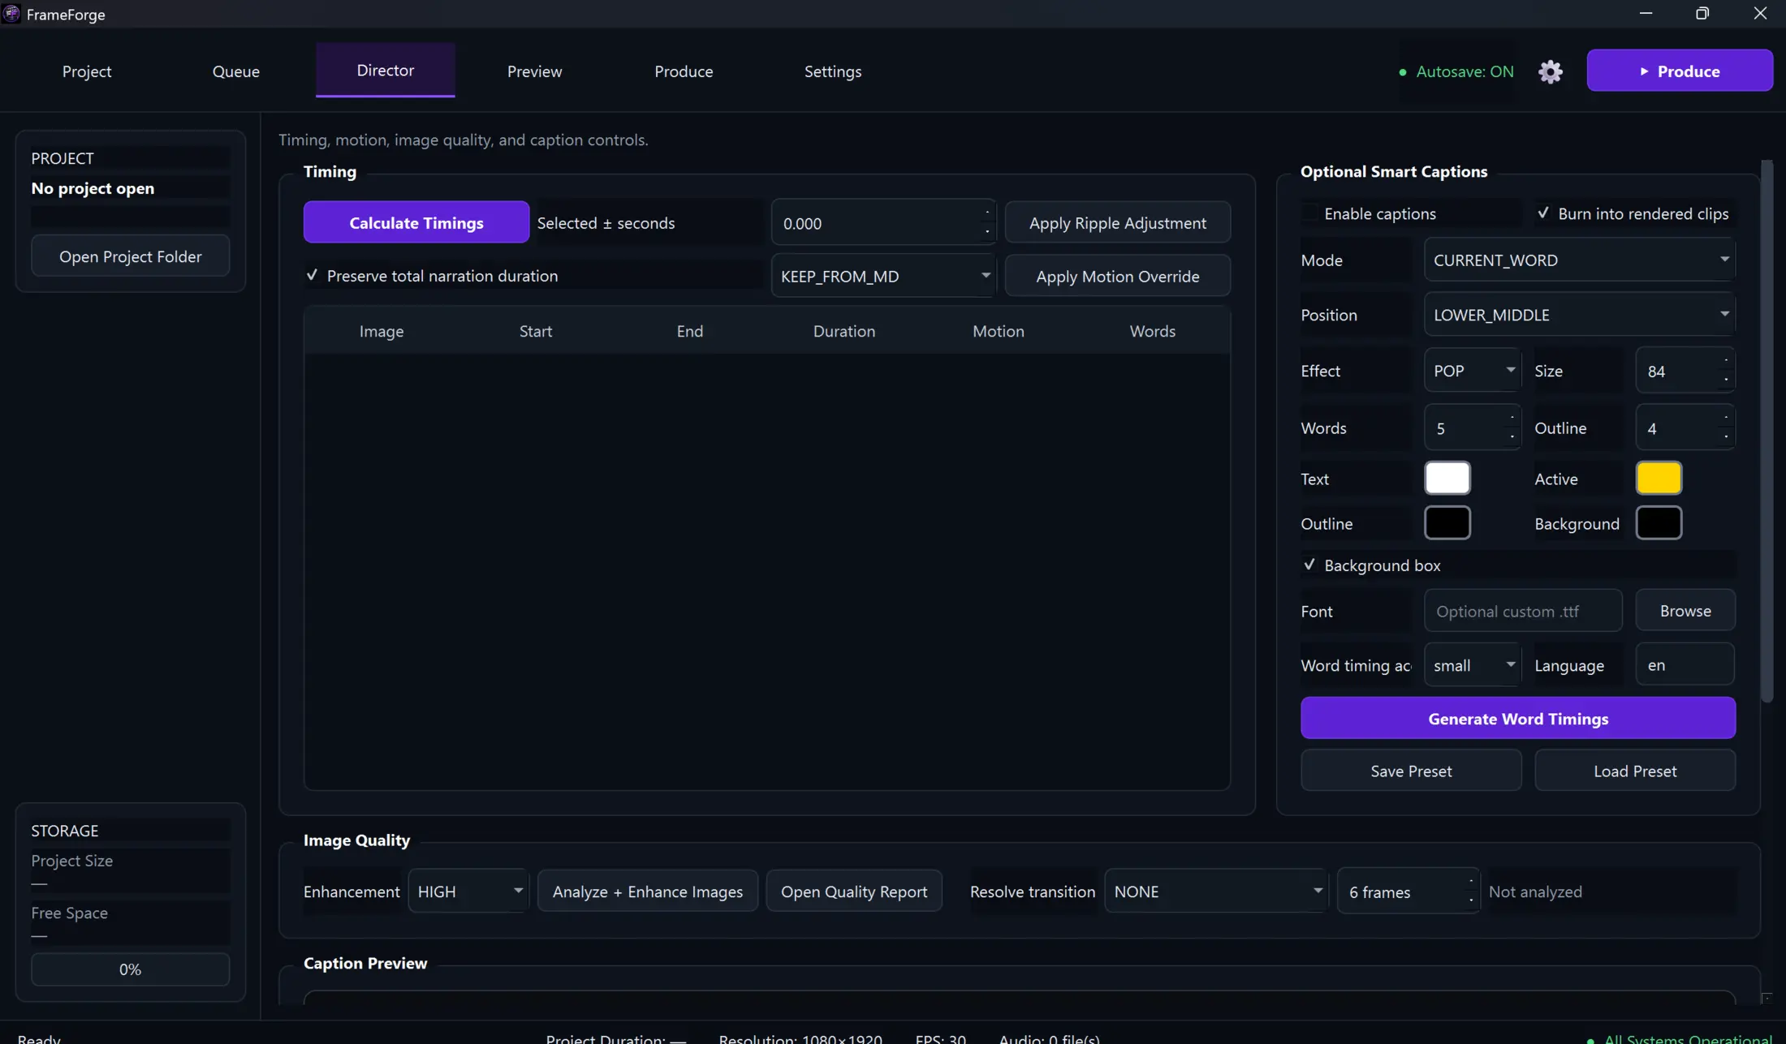Click the 6 frames spinner field
Image resolution: width=1786 pixels, height=1044 pixels.
[x=1408, y=891]
